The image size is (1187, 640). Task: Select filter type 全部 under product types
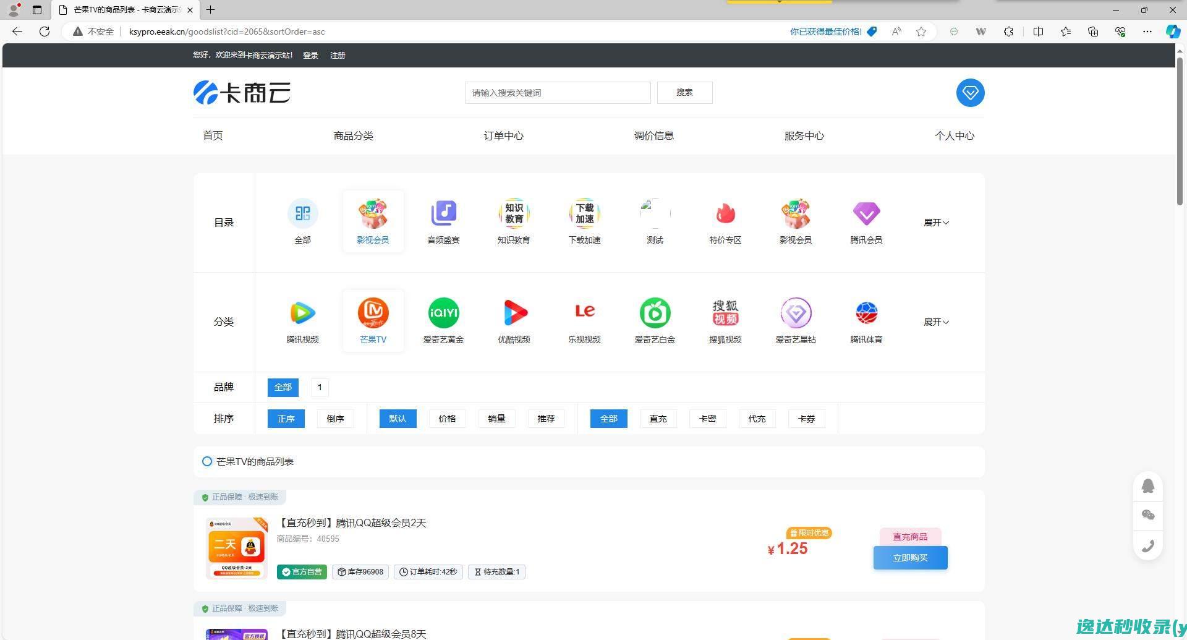(x=608, y=419)
